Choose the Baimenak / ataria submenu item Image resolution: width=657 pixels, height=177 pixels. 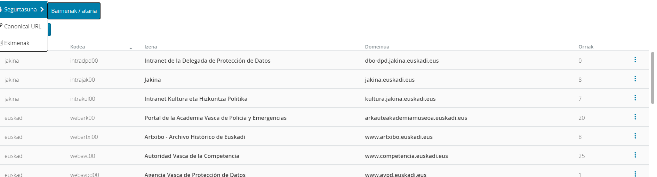point(74,11)
